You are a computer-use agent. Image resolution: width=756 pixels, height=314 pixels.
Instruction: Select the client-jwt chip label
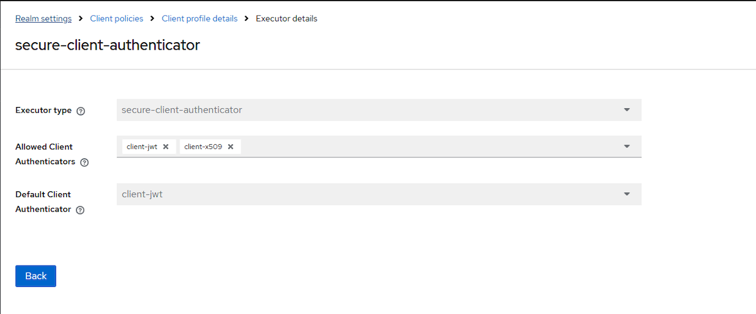point(142,147)
